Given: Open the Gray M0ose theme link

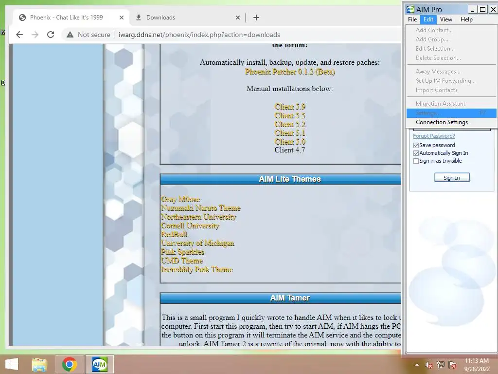Looking at the screenshot, I should click(x=180, y=199).
